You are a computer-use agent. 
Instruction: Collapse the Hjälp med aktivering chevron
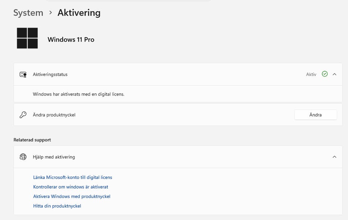pos(335,157)
